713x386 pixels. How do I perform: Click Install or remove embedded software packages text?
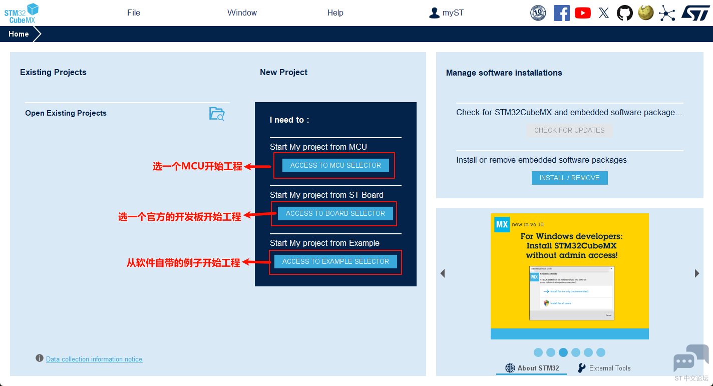pos(541,160)
